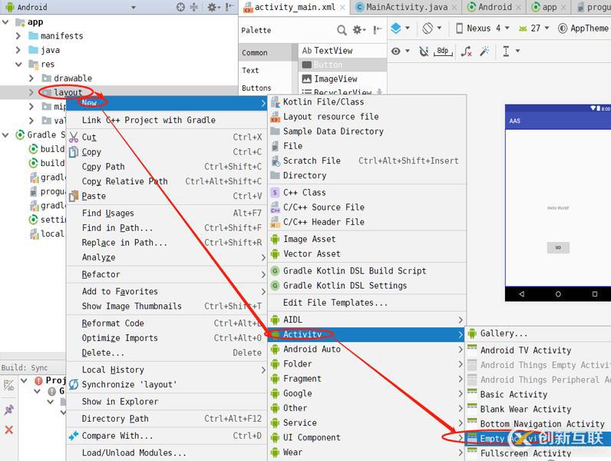Toggle the eye view options icon

coord(396,51)
